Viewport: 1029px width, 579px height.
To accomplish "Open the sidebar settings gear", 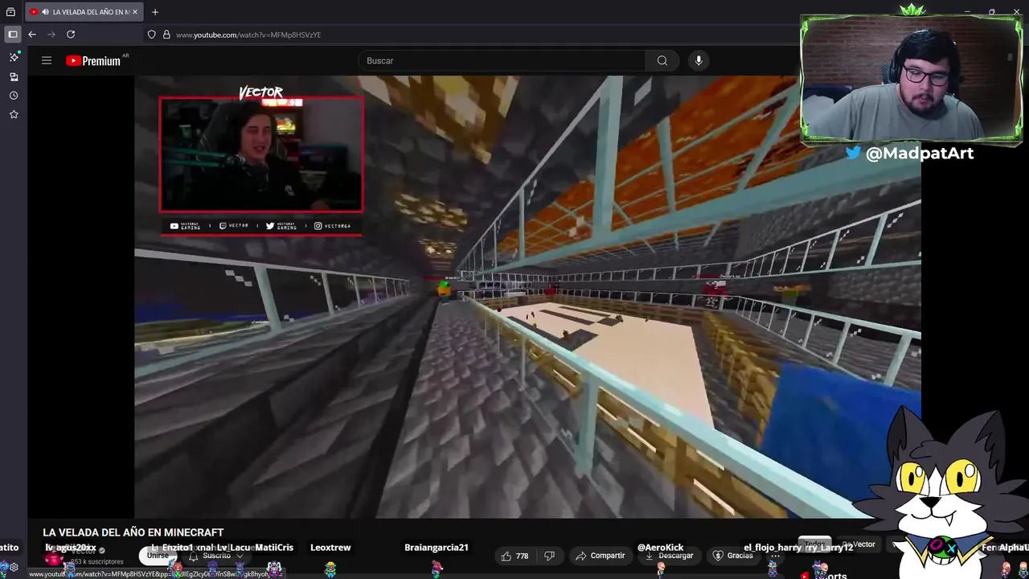I will coord(14,567).
